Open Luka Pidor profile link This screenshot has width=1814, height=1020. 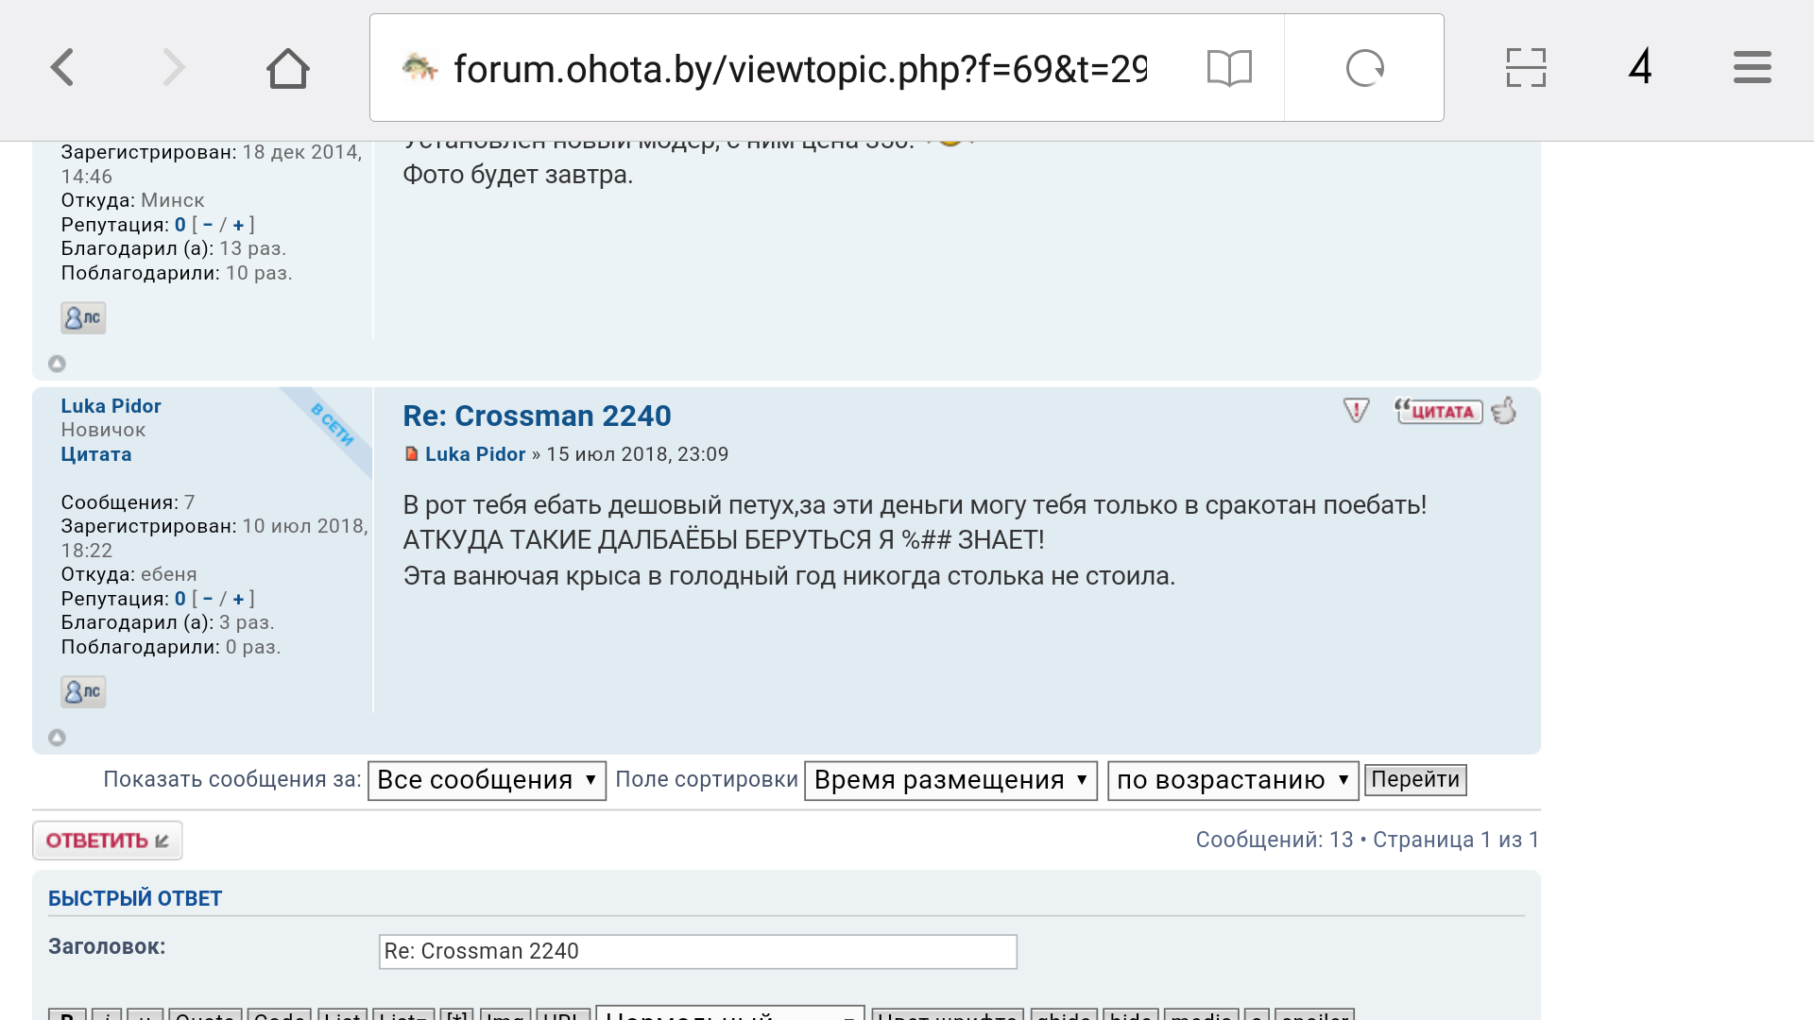(x=111, y=406)
